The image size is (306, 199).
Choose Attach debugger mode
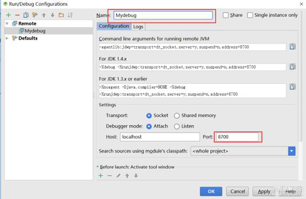pos(149,126)
